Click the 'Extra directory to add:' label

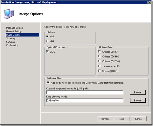tap(57, 97)
